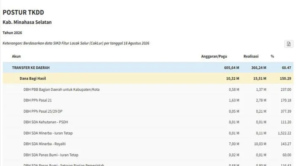The image size is (296, 166).
Task: Select DBH PBB Bagian Daerah untuk Kabupaten/Kota
Action: (x=148, y=90)
